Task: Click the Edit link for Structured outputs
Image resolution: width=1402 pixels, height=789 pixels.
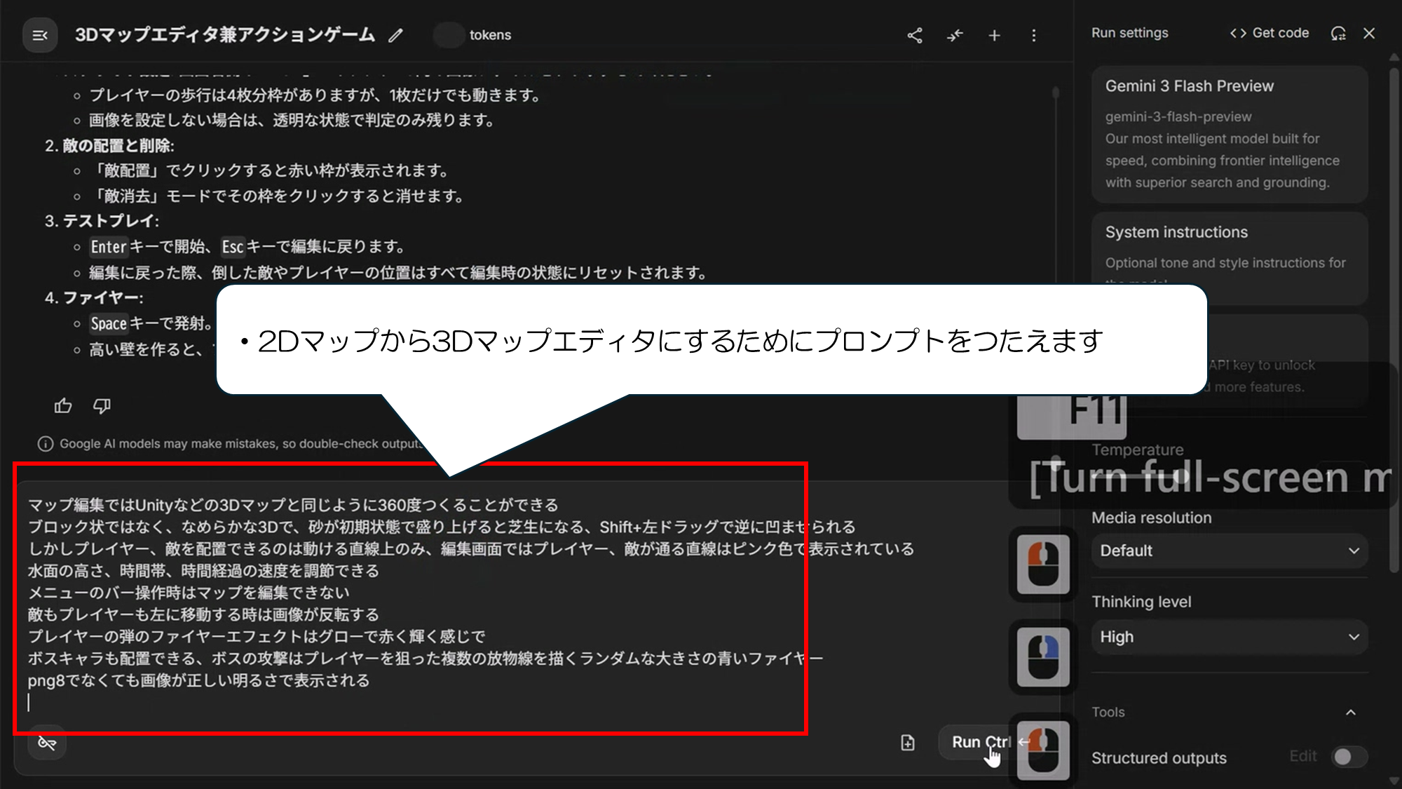Action: 1303,756
